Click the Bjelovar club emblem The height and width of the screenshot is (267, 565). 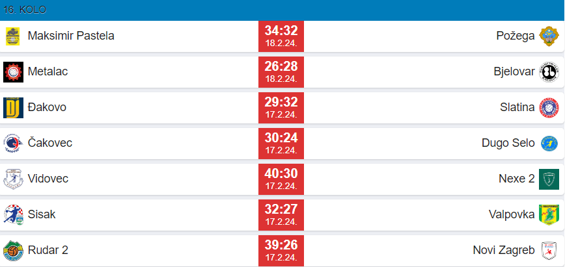click(x=549, y=71)
